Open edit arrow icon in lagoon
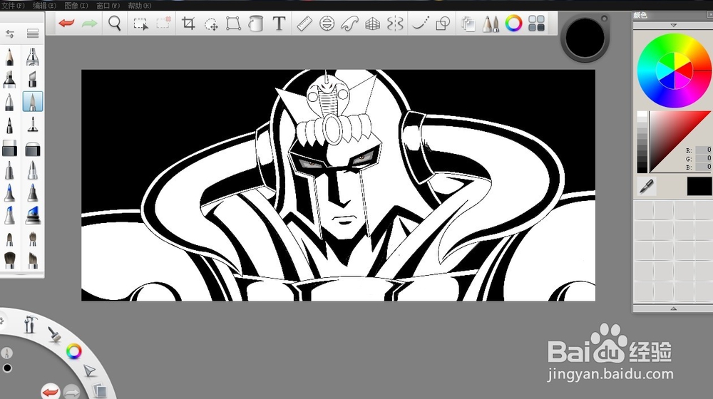Viewport: 713px width, 399px height. click(x=90, y=370)
